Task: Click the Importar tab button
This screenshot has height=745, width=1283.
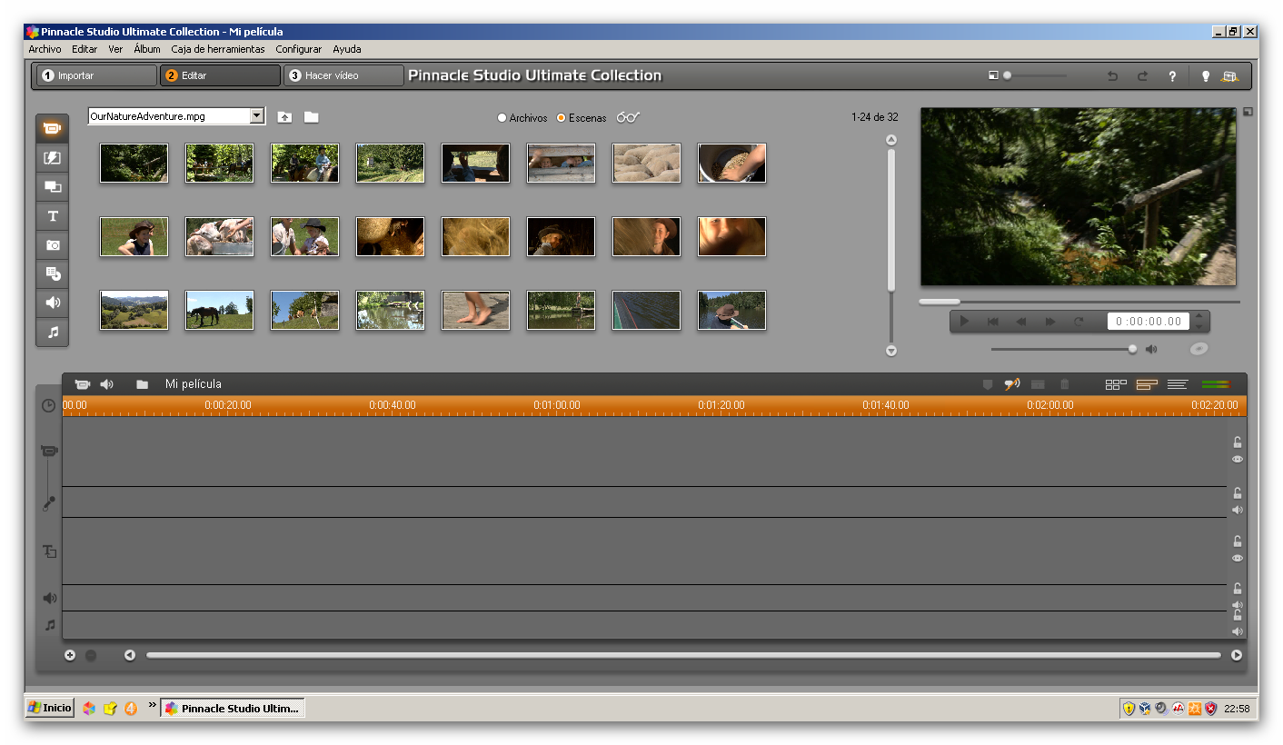Action: [96, 75]
